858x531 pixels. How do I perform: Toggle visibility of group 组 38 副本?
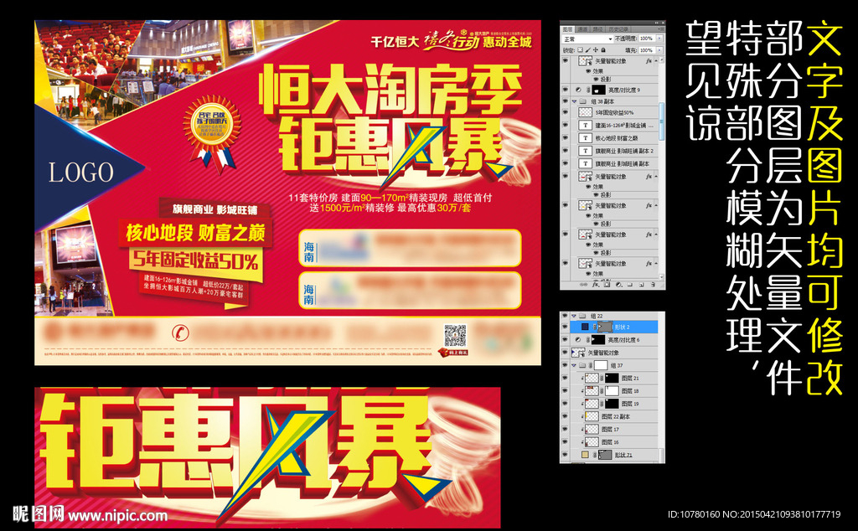coord(566,101)
